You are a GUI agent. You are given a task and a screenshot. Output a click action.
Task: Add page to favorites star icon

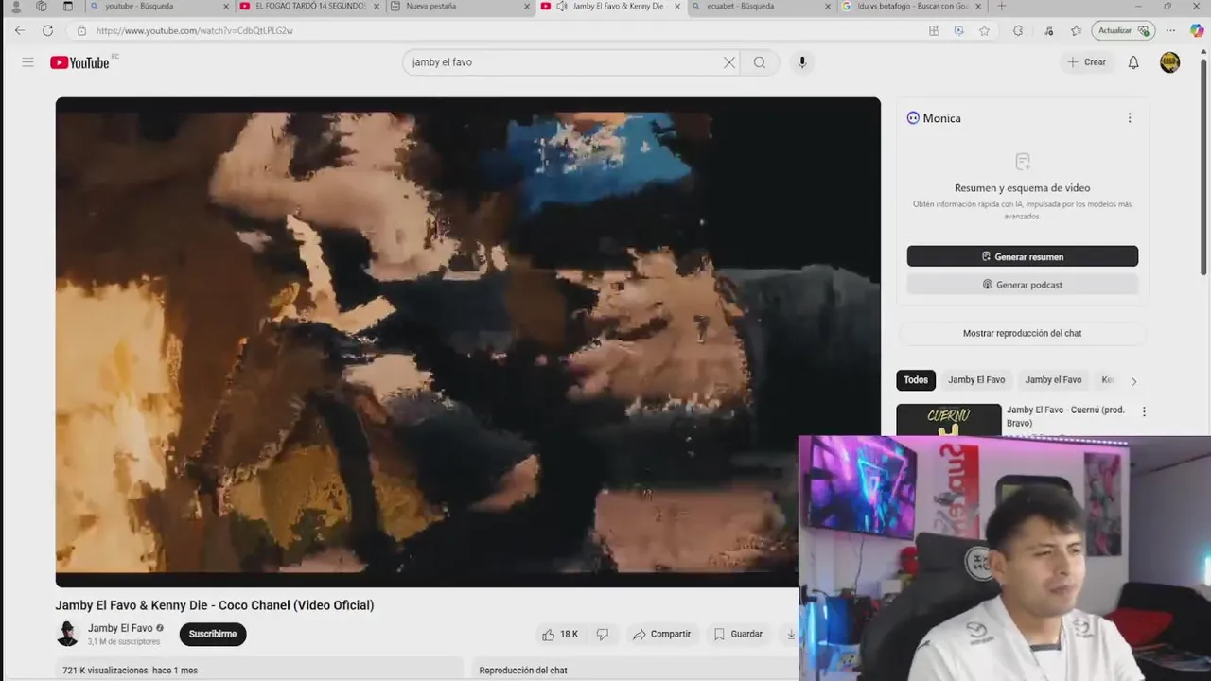(x=984, y=30)
